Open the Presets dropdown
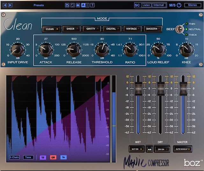This screenshot has height=171, width=204. pos(39,5)
